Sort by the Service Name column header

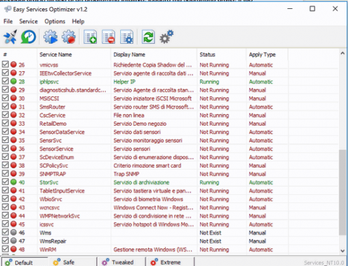(74, 55)
